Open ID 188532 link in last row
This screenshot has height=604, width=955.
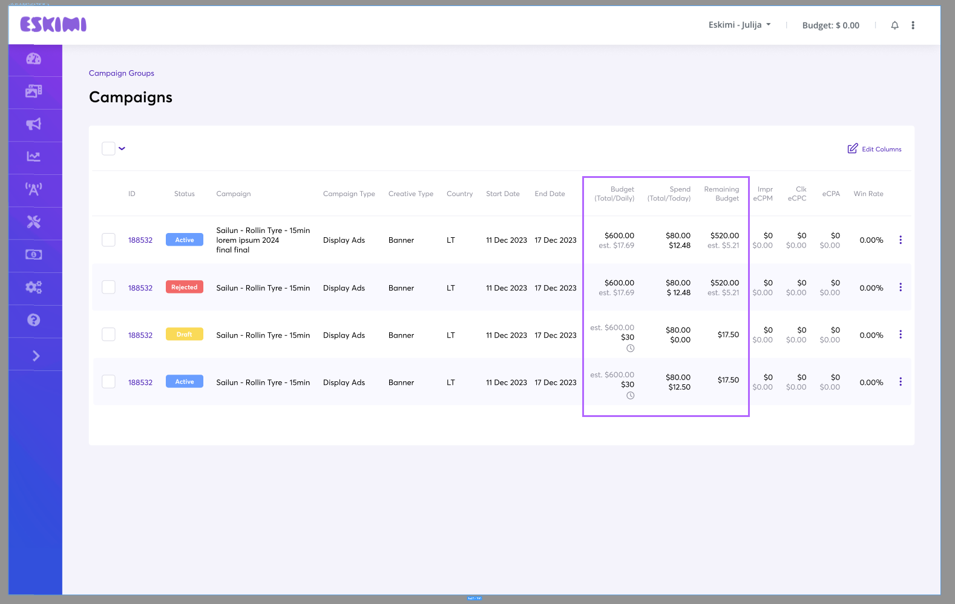(x=140, y=382)
